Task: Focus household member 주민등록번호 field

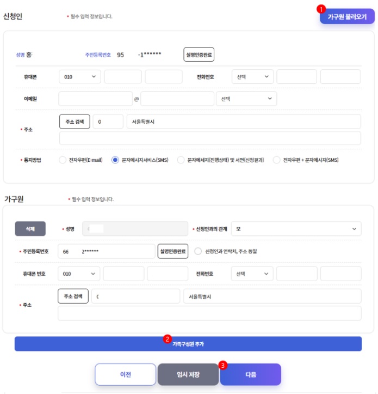Action: pyautogui.click(x=107, y=251)
